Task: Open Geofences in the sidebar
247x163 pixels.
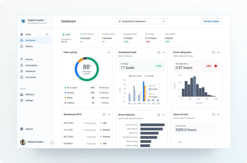Action: tap(34, 71)
